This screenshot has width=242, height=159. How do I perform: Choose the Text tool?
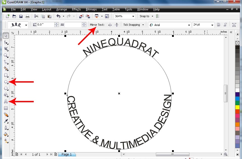6,101
